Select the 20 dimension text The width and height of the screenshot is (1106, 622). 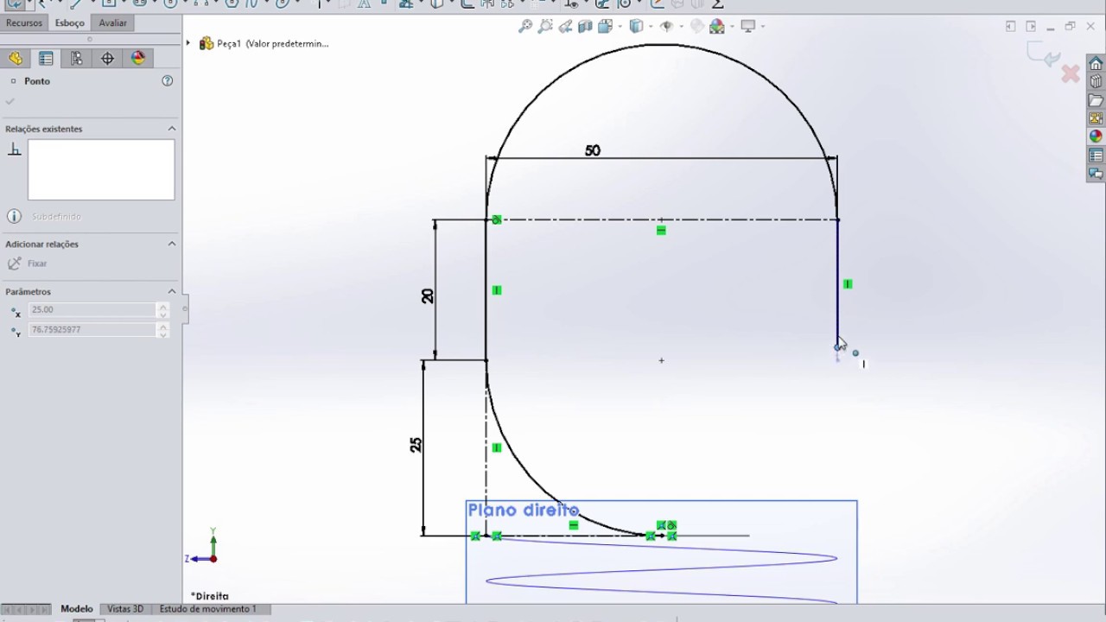427,295
